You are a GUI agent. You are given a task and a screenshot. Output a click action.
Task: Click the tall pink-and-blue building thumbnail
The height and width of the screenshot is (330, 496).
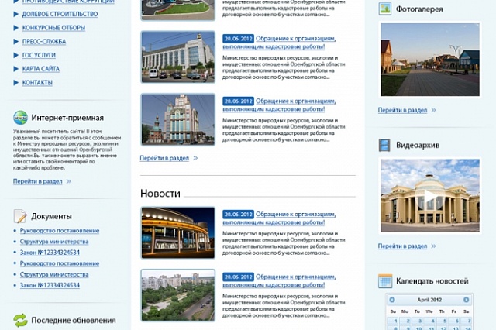pyautogui.click(x=178, y=119)
